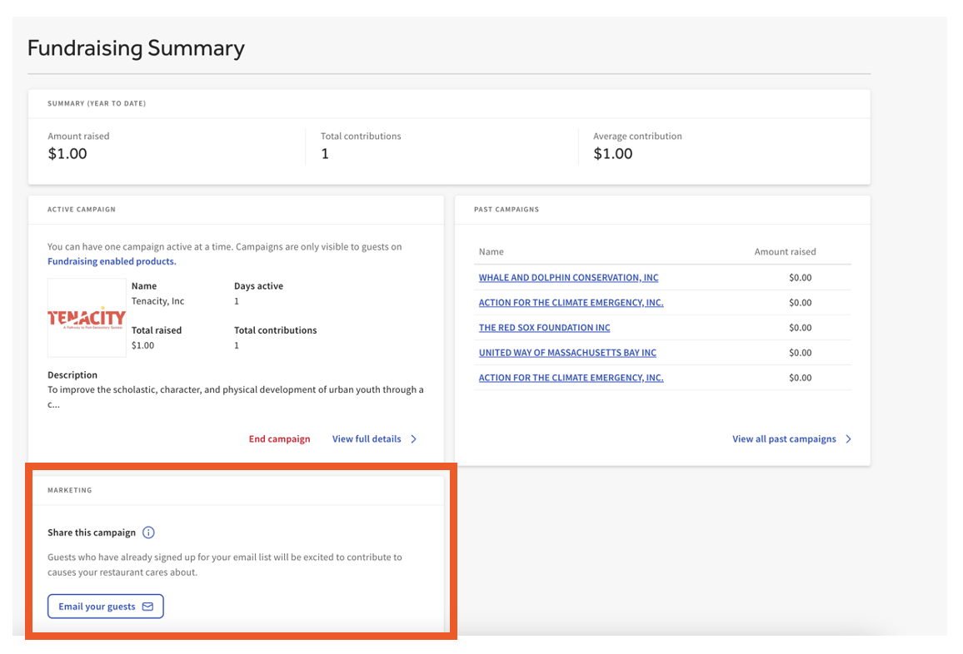Viewport: 963px width, 654px height.
Task: Open the View all past campaigns link
Action: click(784, 439)
